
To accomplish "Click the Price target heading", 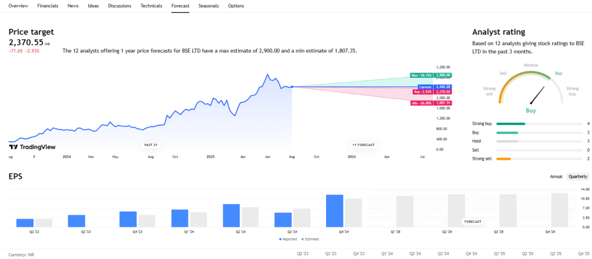I will pyautogui.click(x=31, y=32).
